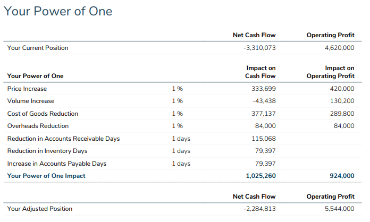The width and height of the screenshot is (370, 222).
Task: Select the 'Overheads Reduction' row label
Action: coord(38,126)
